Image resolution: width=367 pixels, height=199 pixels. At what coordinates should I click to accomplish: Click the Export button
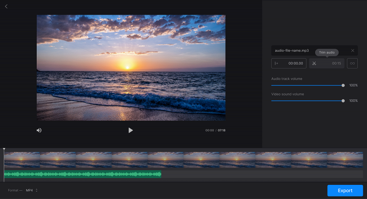[x=345, y=190]
